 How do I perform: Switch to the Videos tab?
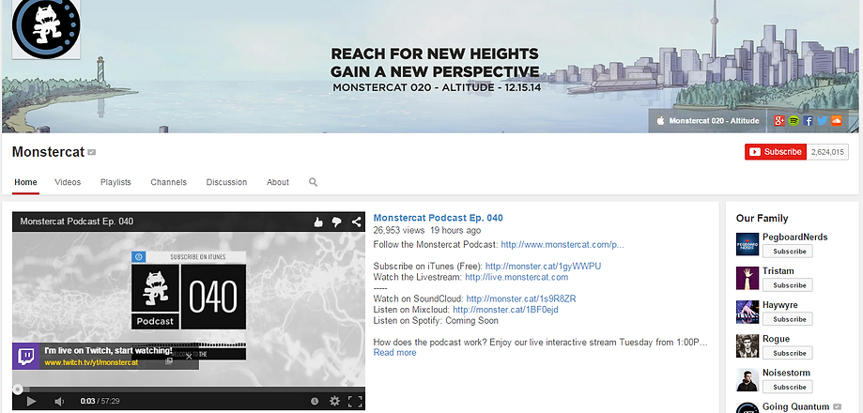point(68,182)
